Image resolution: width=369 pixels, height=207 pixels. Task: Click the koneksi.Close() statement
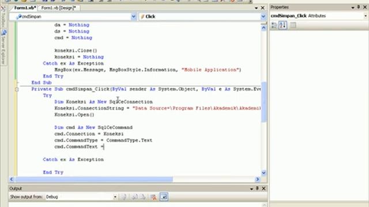tap(76, 51)
